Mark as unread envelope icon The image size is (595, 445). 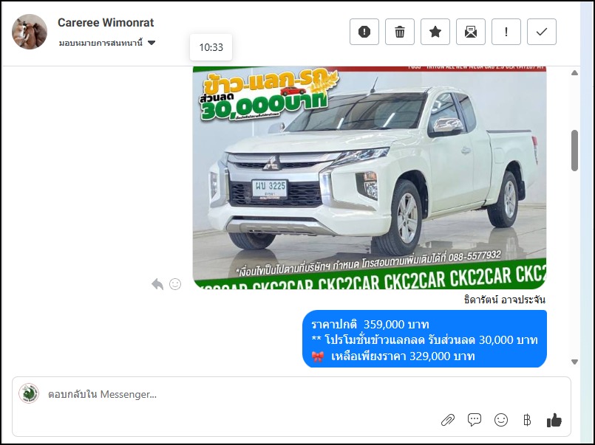471,32
